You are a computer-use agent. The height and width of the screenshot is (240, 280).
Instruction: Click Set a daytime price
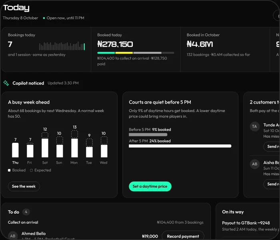(x=150, y=186)
